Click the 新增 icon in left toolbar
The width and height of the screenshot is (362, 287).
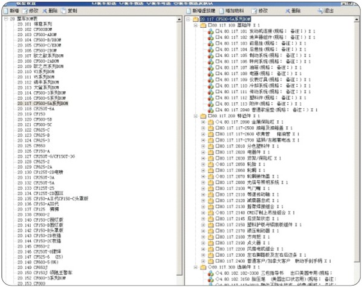click(x=6, y=11)
